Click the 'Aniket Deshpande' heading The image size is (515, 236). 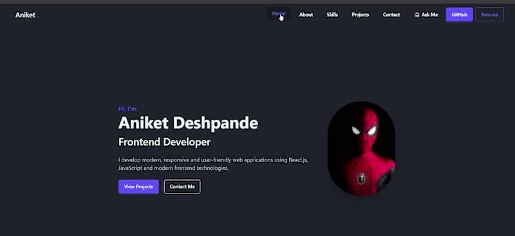[x=188, y=123]
